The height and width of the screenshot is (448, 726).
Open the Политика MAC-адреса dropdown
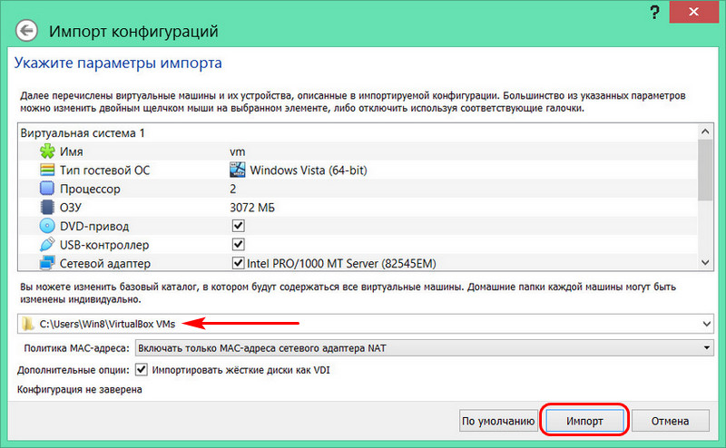[x=424, y=348]
